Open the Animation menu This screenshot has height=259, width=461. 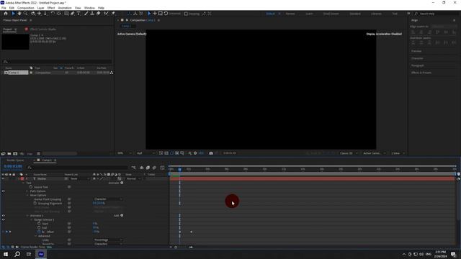(x=65, y=8)
